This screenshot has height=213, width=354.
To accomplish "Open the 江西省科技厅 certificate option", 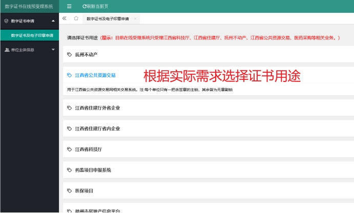I will click(x=89, y=149).
